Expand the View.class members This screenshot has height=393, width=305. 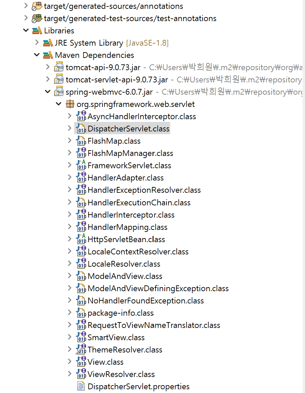pos(70,361)
